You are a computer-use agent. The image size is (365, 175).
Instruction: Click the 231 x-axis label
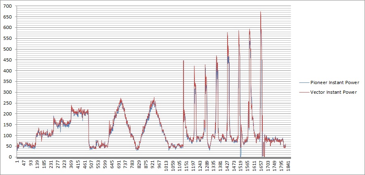pos(51,165)
